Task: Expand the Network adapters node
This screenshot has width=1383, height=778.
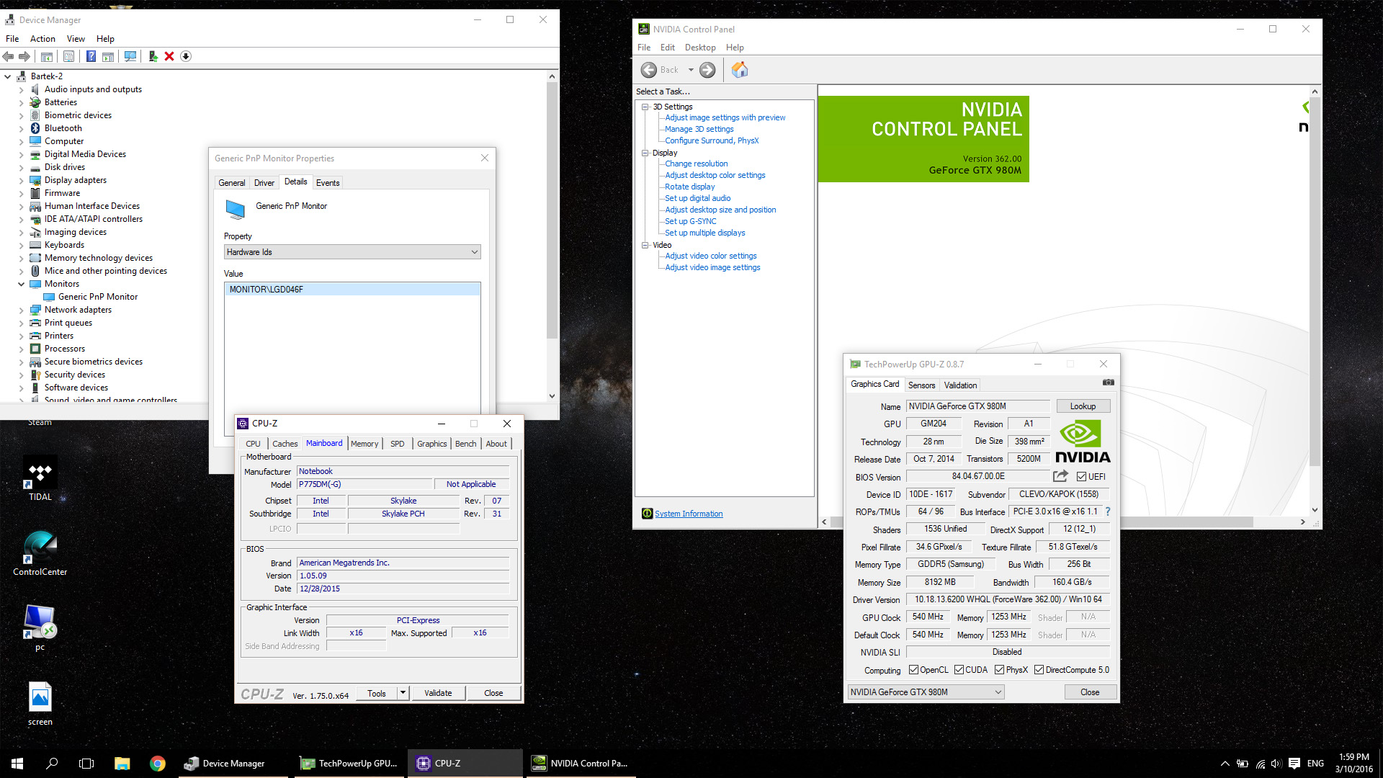Action: pyautogui.click(x=21, y=310)
